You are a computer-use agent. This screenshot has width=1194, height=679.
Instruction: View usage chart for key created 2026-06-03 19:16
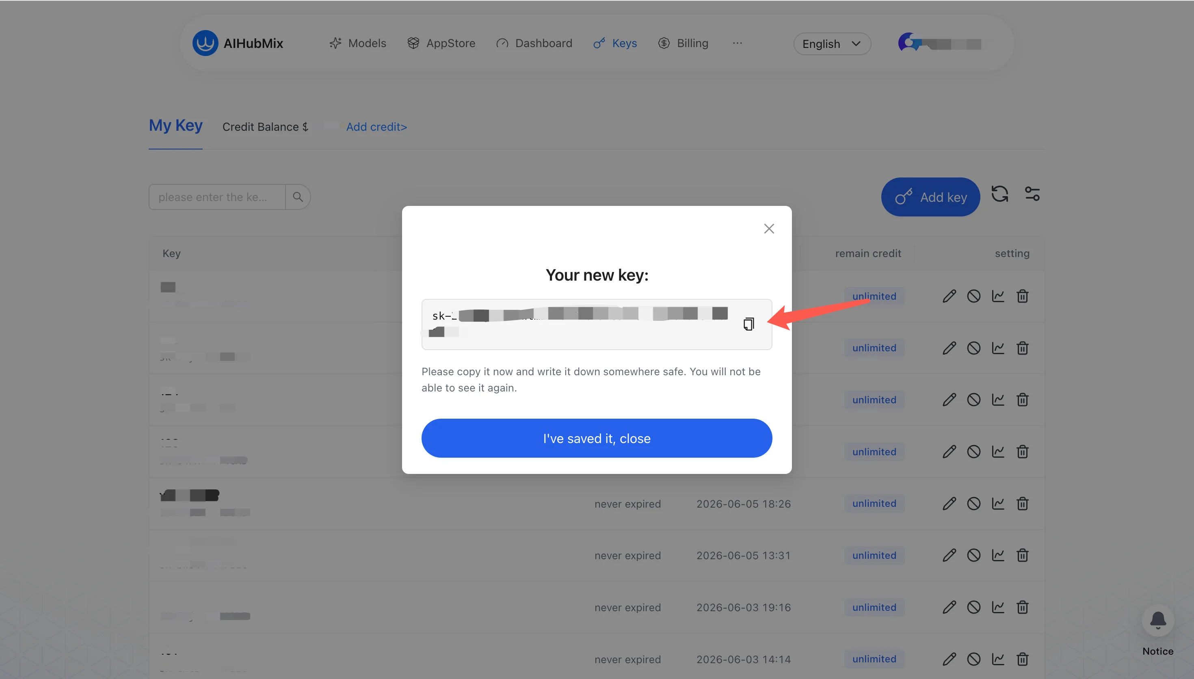point(998,607)
